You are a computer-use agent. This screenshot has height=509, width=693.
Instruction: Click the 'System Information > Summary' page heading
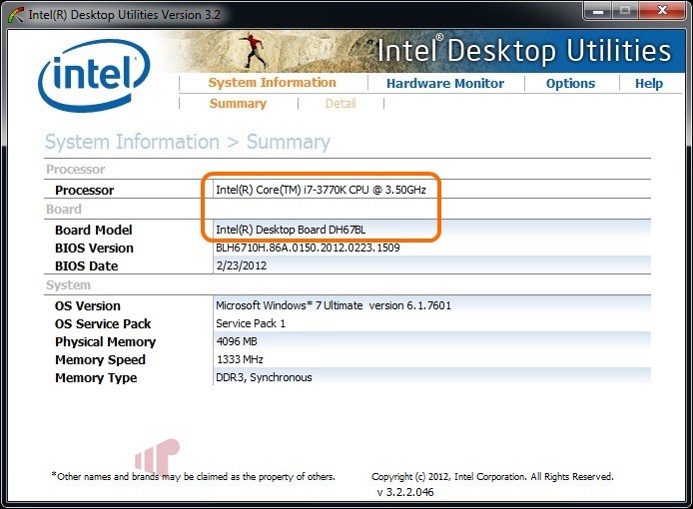(x=188, y=143)
